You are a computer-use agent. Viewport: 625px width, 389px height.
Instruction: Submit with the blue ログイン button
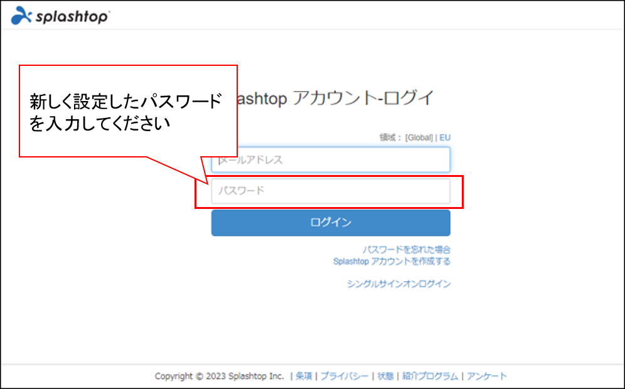pos(331,223)
